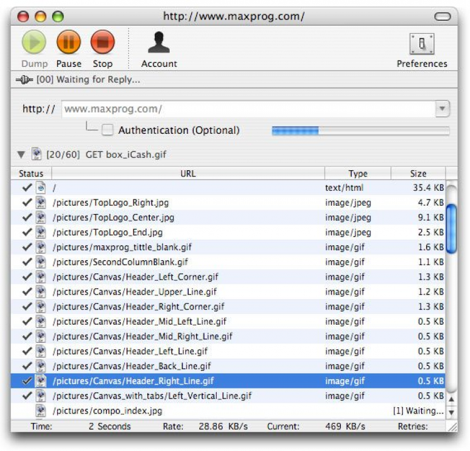Click the image icon for Header_Mid_Left_Line.gif
This screenshot has width=470, height=451.
pos(41,322)
